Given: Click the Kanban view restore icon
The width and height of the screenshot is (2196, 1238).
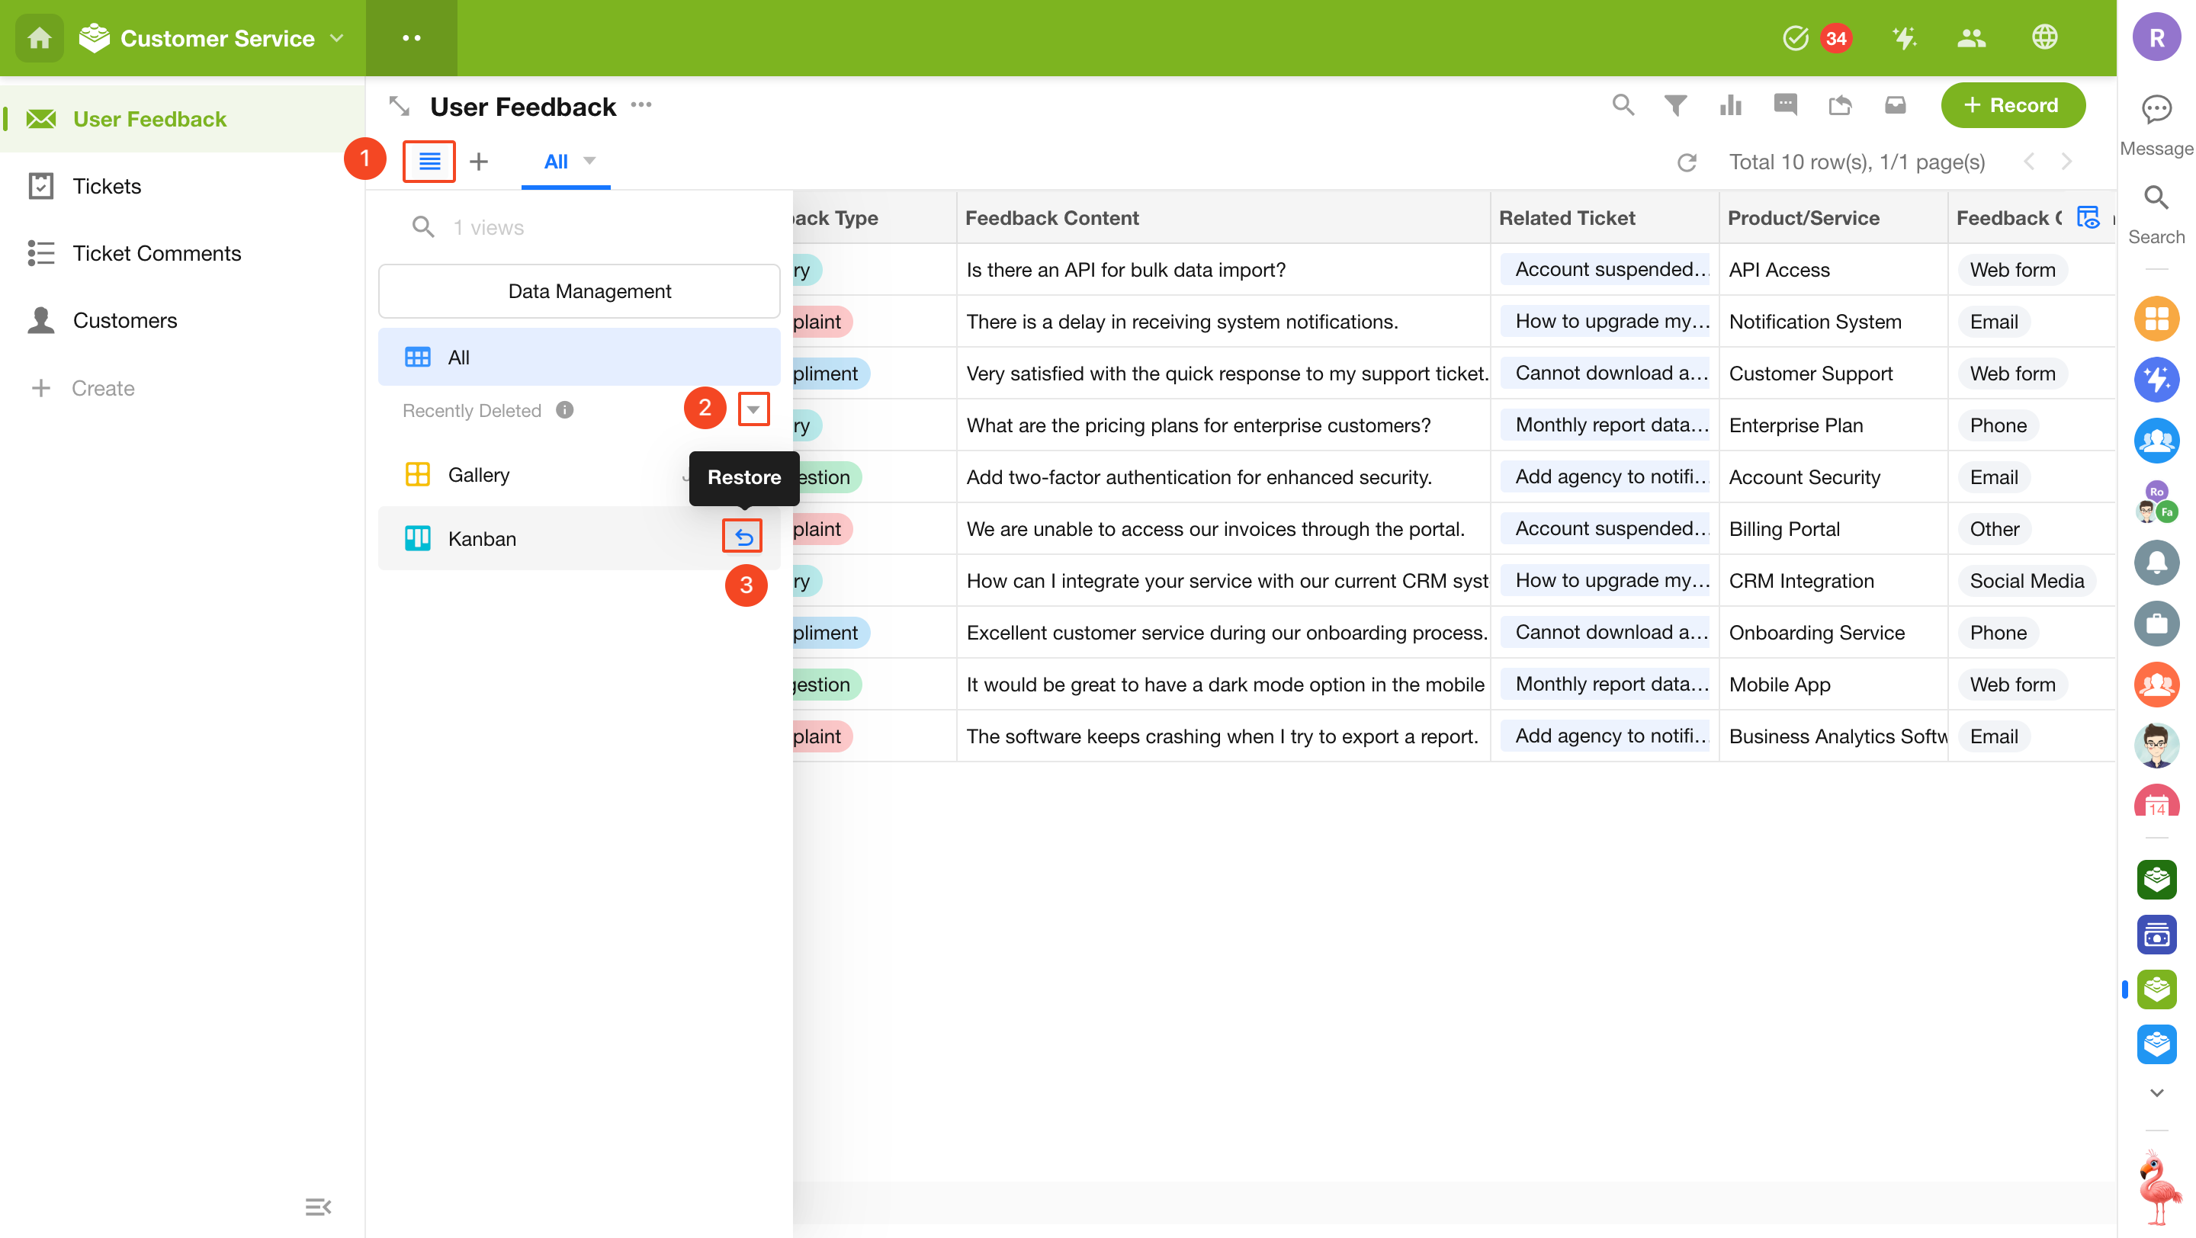Looking at the screenshot, I should tap(743, 537).
